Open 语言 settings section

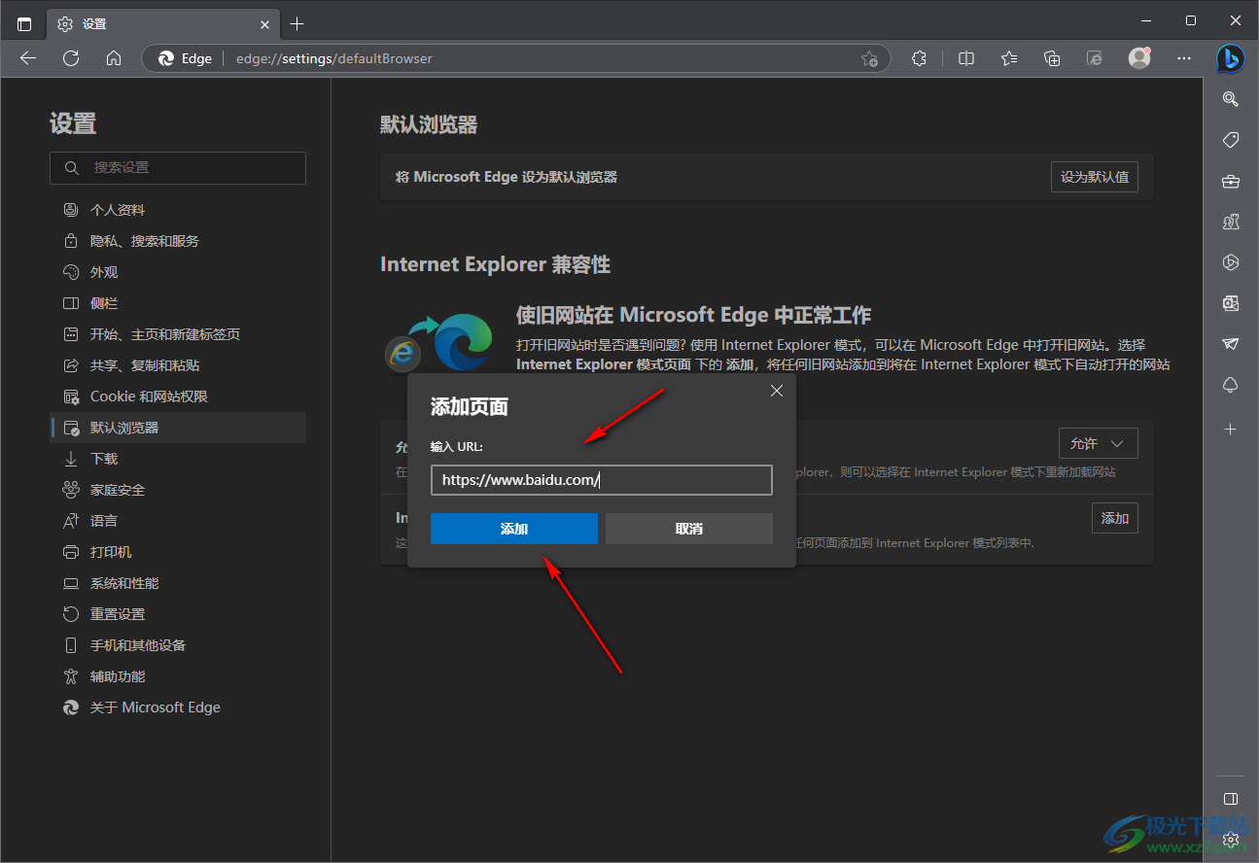(x=178, y=521)
